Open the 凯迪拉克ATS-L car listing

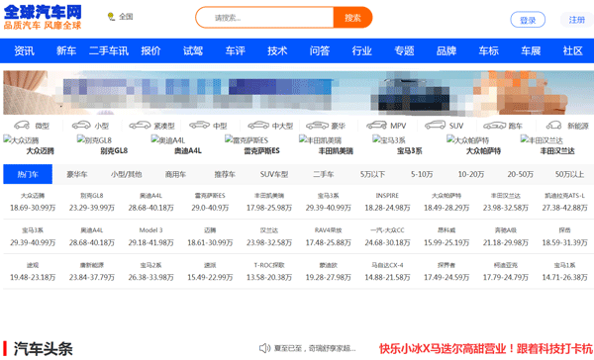pyautogui.click(x=564, y=202)
